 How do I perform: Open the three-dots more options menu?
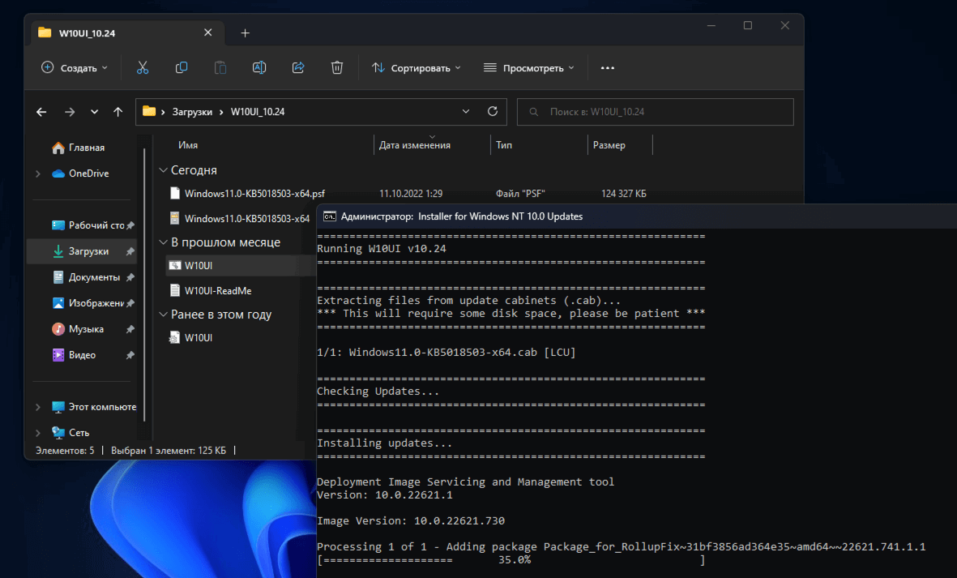click(x=608, y=68)
